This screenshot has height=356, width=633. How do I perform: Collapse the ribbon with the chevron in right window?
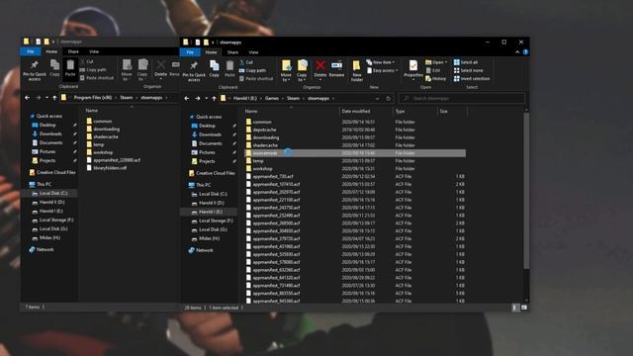tap(517, 52)
